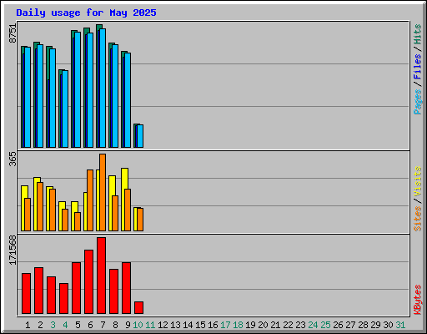Click day 28 on the x-axis

[363, 325]
